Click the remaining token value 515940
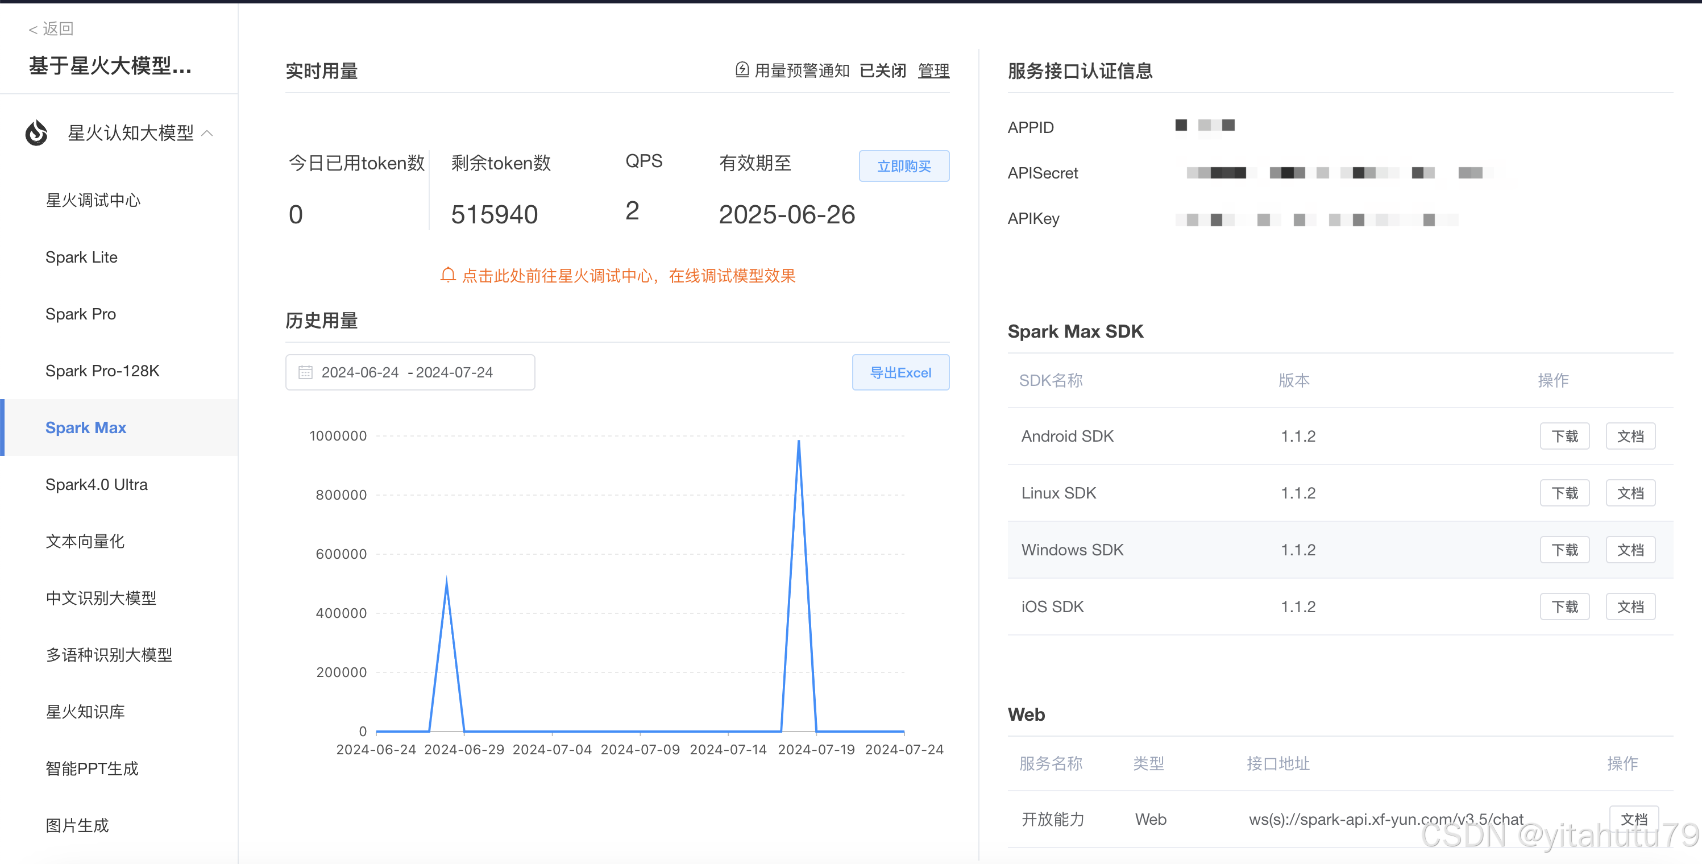Image resolution: width=1702 pixels, height=864 pixels. 494,214
